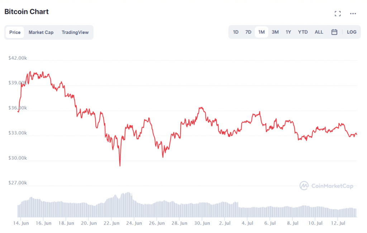
Task: Click the price low point near 22 Jun
Action: (x=120, y=165)
